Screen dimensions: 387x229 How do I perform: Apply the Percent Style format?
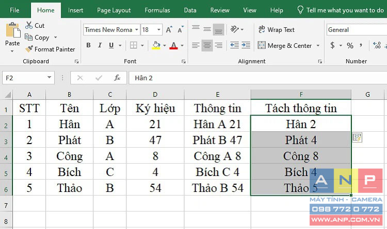coord(350,45)
